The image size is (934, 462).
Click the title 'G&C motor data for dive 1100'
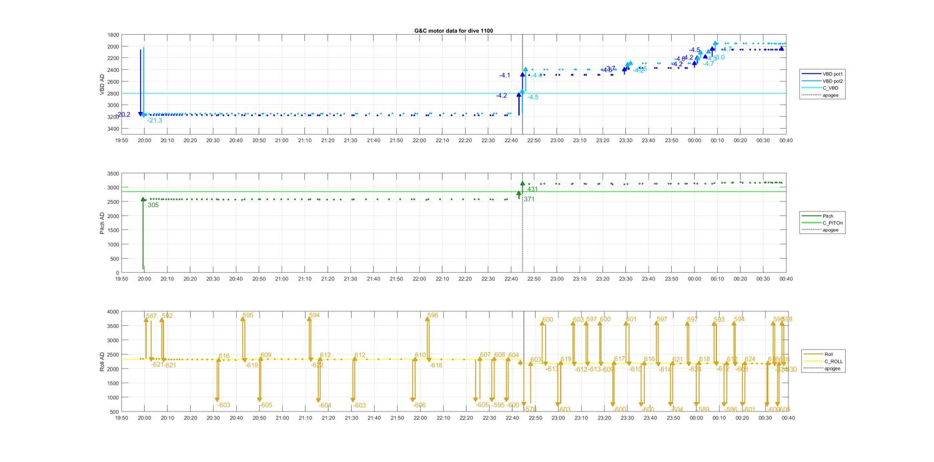click(454, 31)
